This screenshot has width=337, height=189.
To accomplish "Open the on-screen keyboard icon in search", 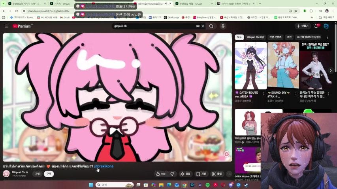I will pyautogui.click(x=198, y=26).
